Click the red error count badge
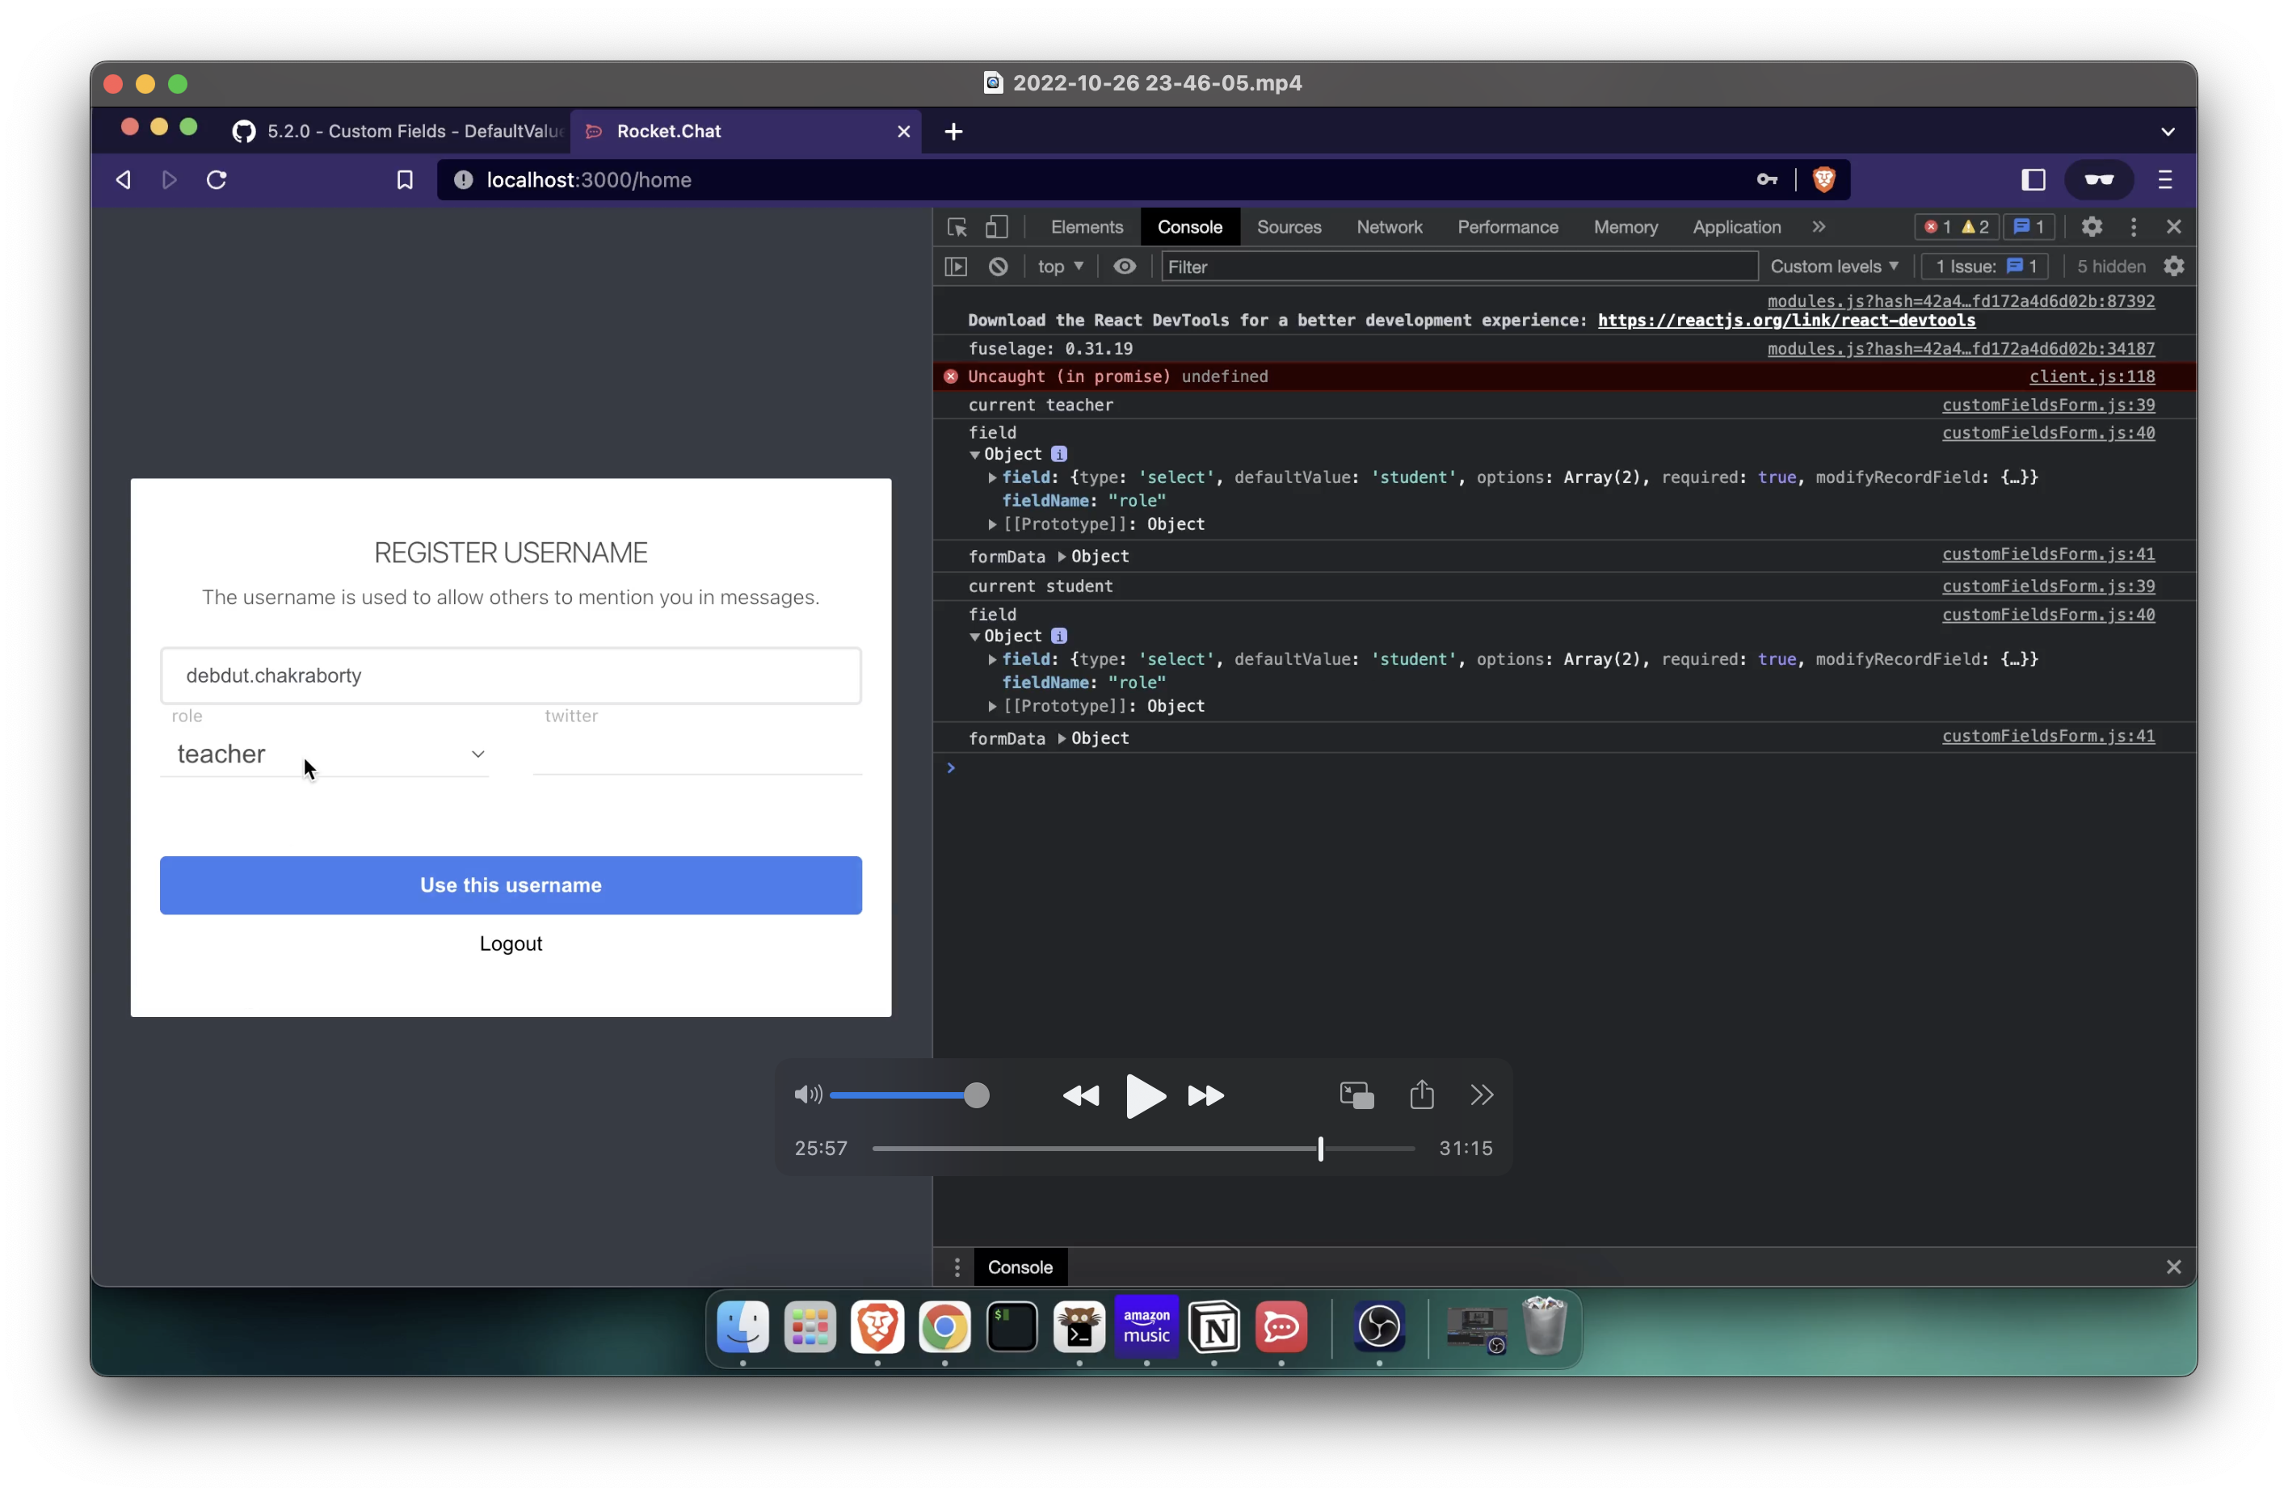Screen dimensions: 2288x1496 [x=1937, y=227]
